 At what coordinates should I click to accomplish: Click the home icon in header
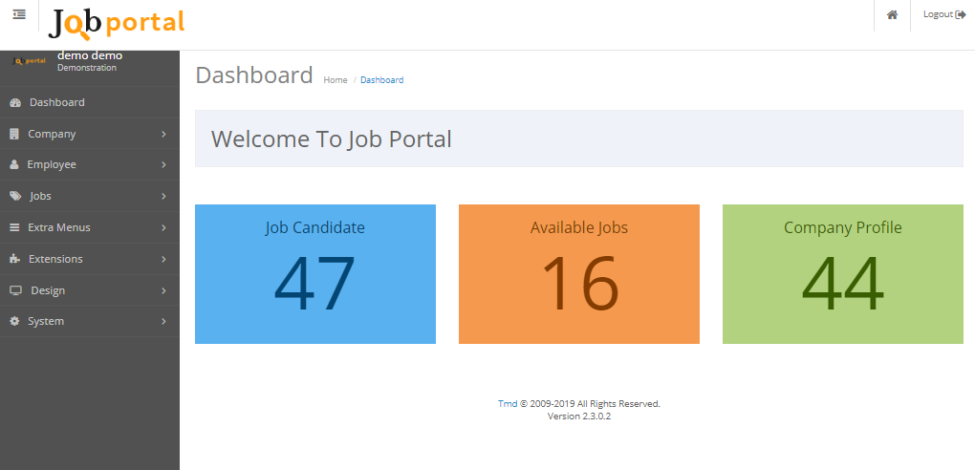(892, 15)
